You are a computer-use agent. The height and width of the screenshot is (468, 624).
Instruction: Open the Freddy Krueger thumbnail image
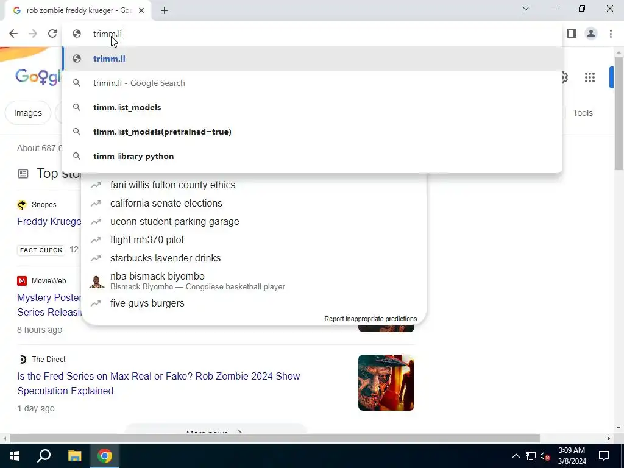click(x=386, y=383)
